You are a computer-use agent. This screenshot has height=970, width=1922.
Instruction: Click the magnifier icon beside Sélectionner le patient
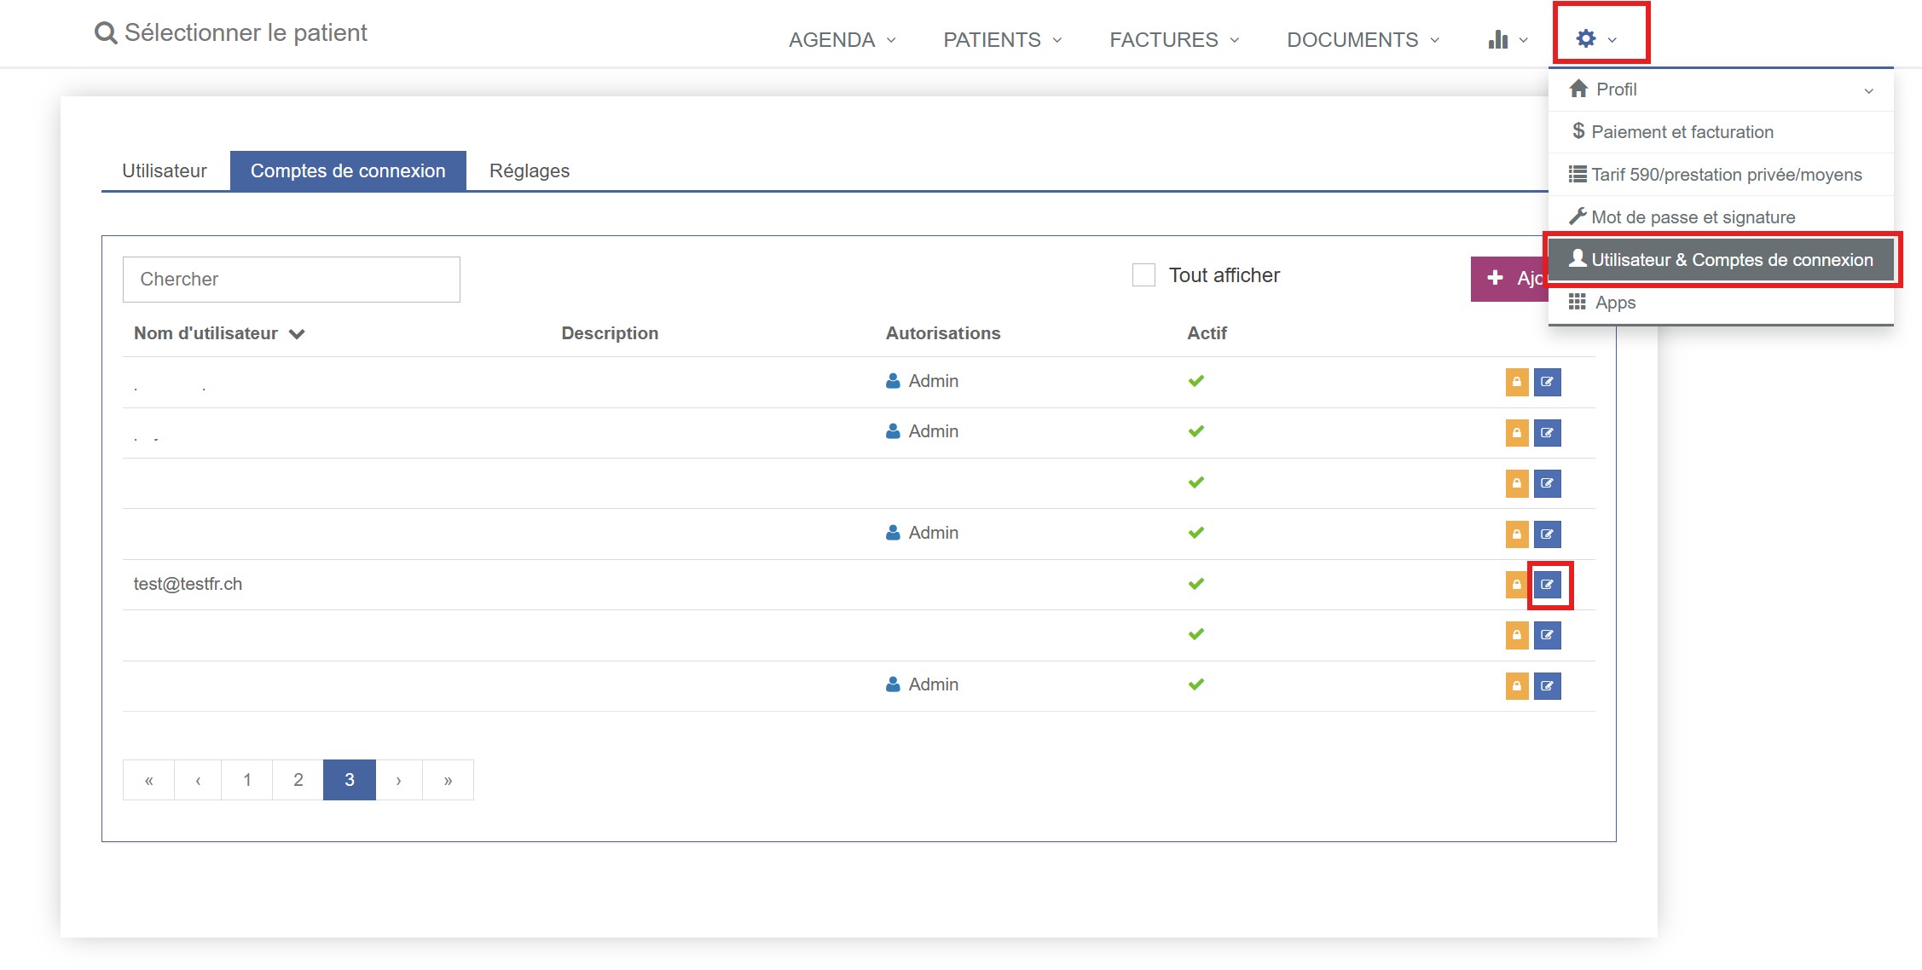click(105, 33)
